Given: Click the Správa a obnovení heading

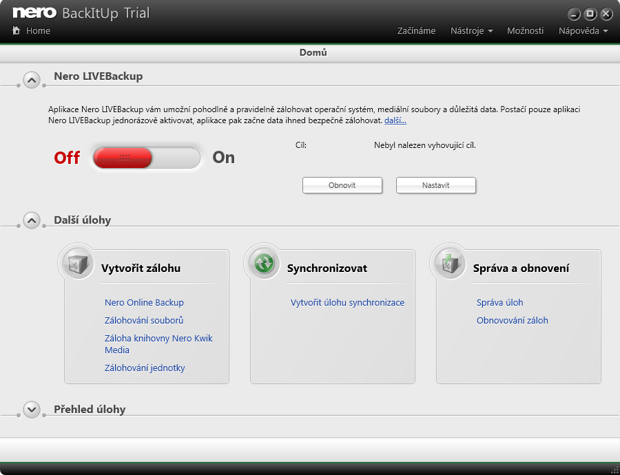Looking at the screenshot, I should [521, 268].
